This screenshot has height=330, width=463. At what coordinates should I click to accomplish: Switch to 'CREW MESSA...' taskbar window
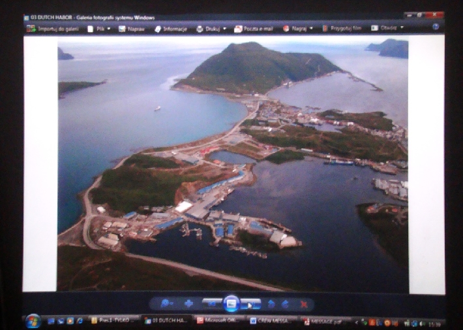click(272, 321)
